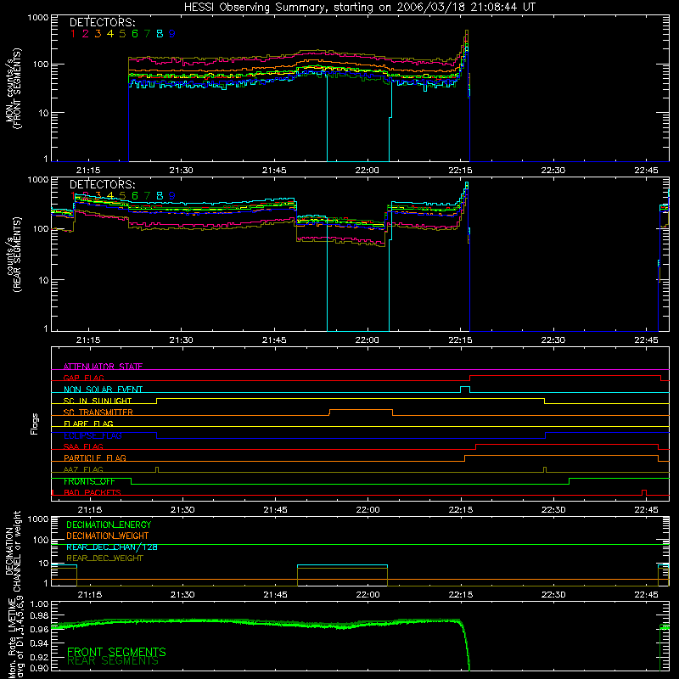Click blue detector 9 in front segments legend
679x679 pixels.
172,34
